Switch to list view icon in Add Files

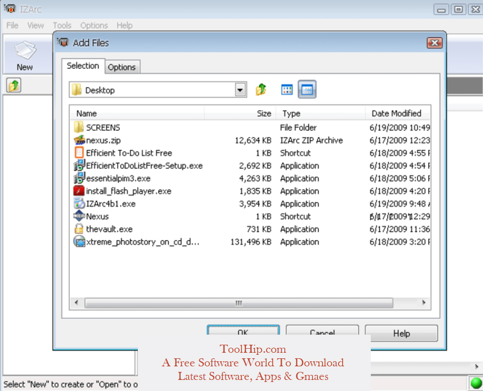tap(287, 90)
